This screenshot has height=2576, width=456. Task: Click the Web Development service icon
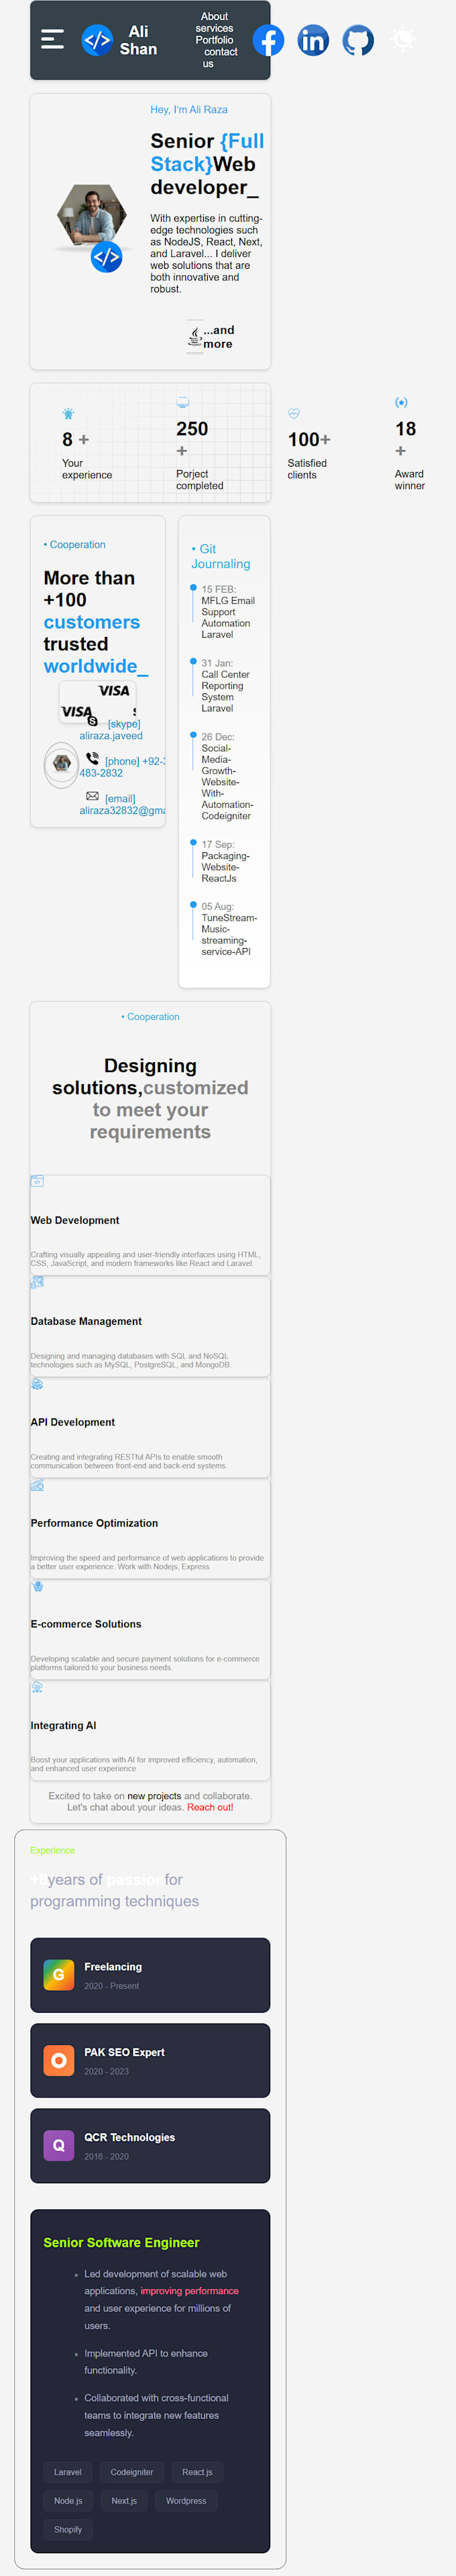pos(36,1180)
